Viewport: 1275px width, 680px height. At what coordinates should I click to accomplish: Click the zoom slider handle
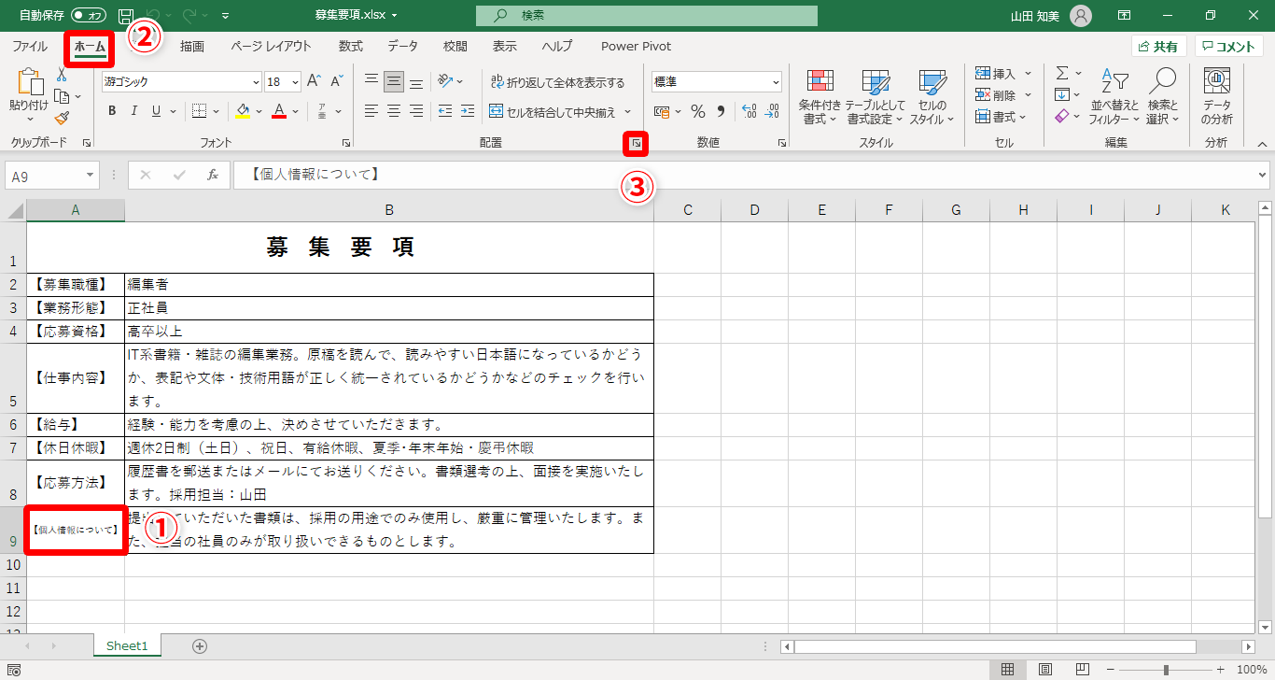click(x=1167, y=670)
